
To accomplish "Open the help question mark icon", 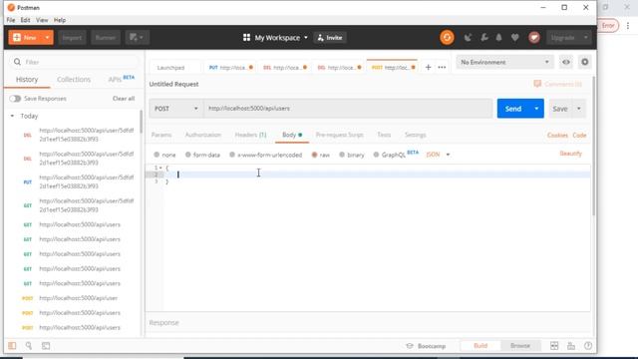I will point(588,346).
